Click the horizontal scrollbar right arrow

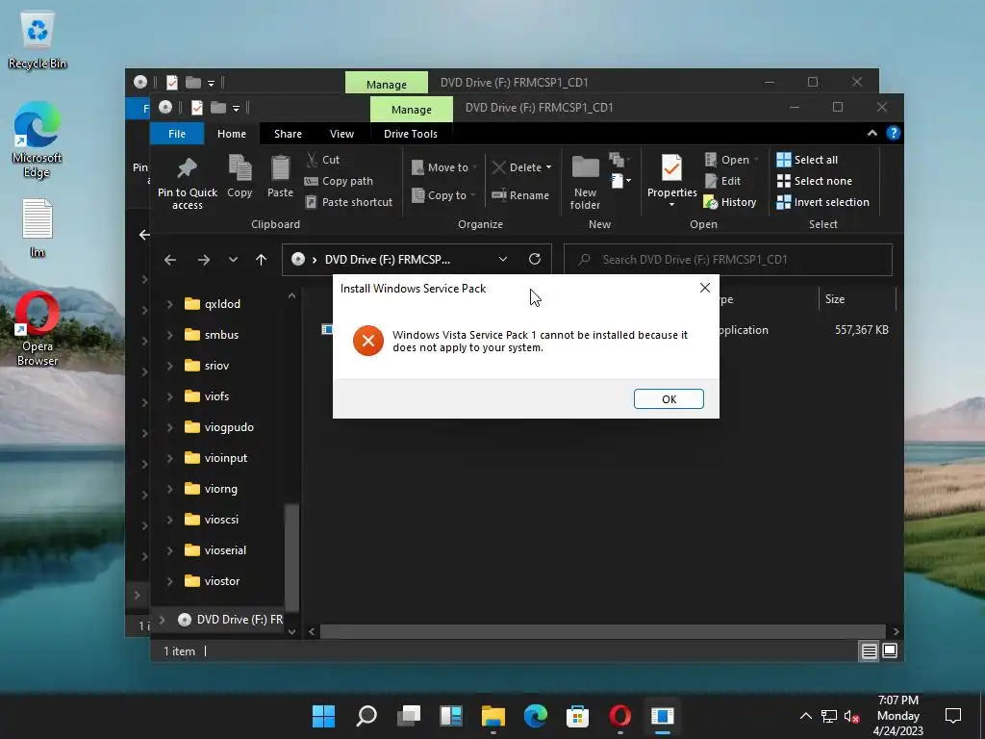(x=896, y=631)
